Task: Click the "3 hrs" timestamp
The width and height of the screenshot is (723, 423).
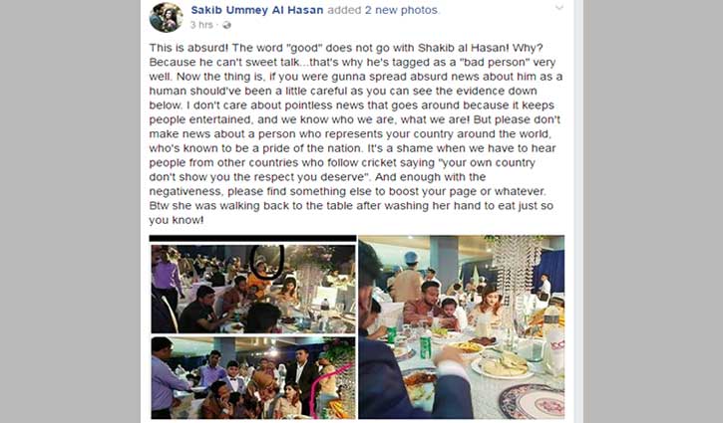Action: [x=201, y=25]
